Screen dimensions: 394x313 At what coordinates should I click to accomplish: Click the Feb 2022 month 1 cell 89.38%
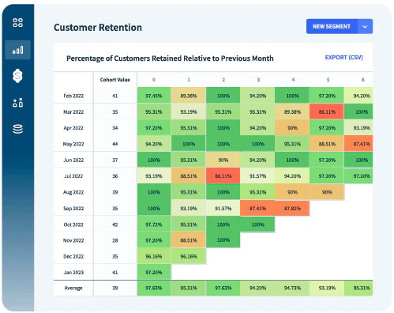[189, 96]
